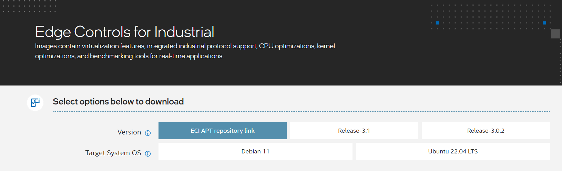Click the gray scrollbar thumb
The image size is (562, 171).
[555, 34]
